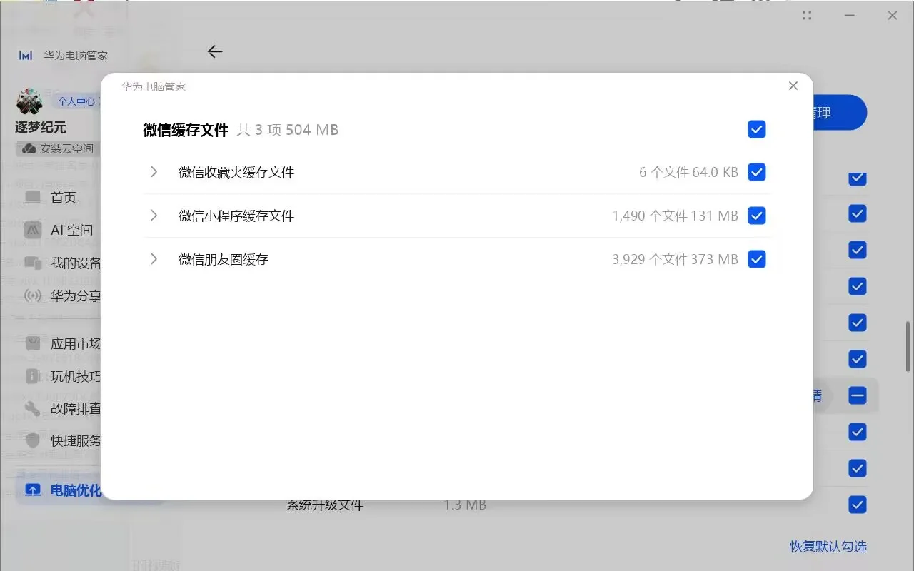Click the 我的设备 device icon
Viewport: 914px width, 571px height.
tap(33, 263)
